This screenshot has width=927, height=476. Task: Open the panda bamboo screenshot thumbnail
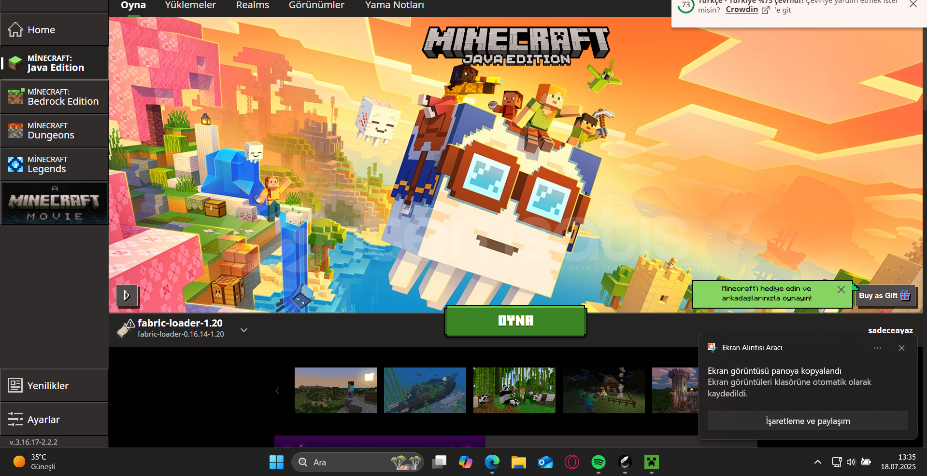click(x=514, y=390)
